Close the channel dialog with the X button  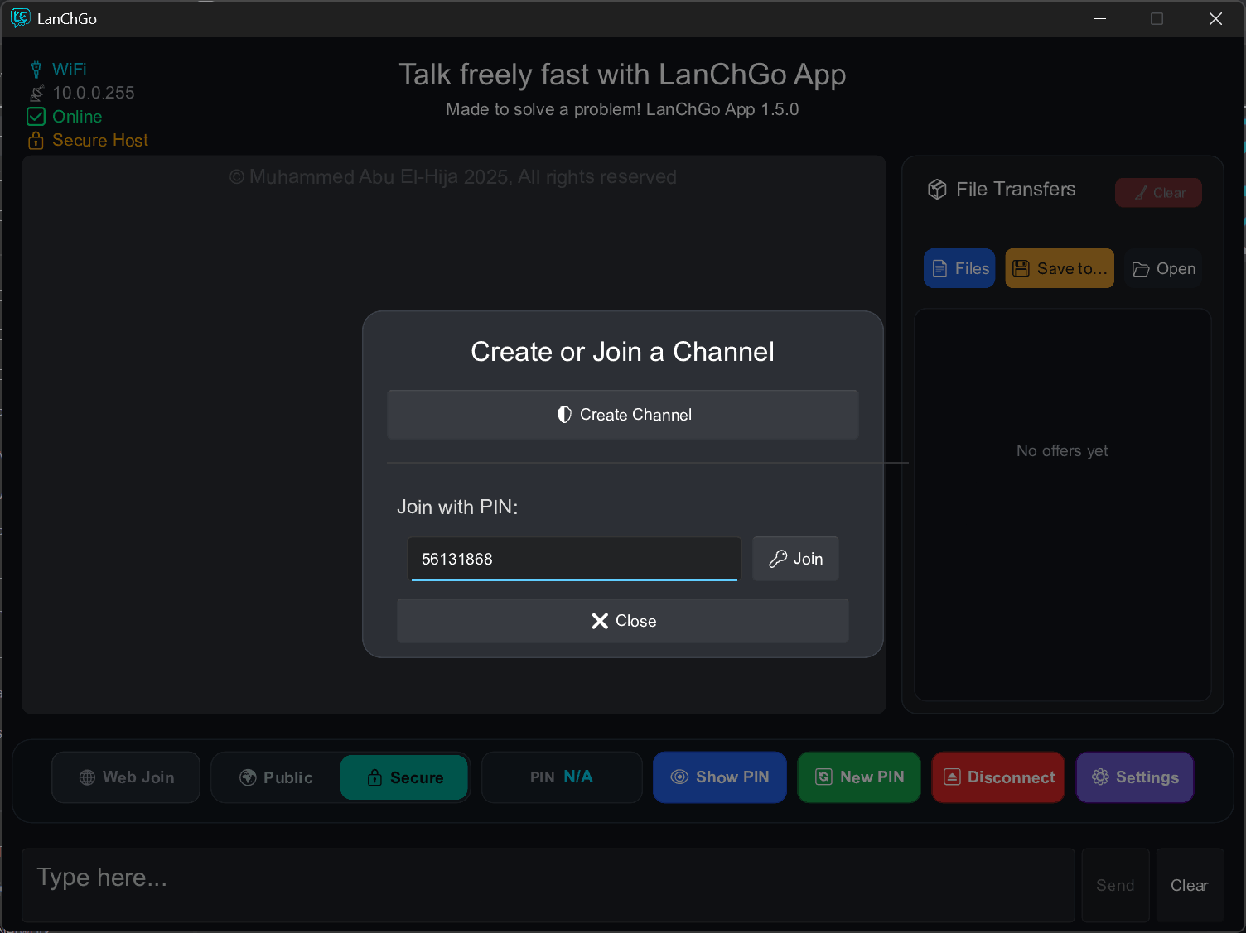tap(623, 621)
